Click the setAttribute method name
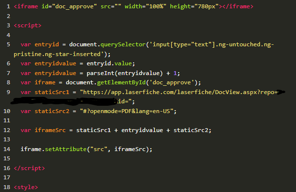 click(66, 149)
